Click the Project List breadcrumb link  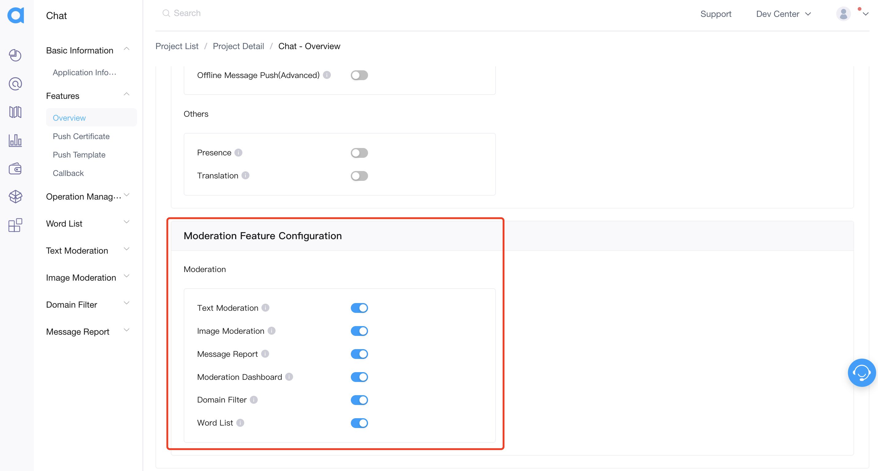(x=177, y=46)
